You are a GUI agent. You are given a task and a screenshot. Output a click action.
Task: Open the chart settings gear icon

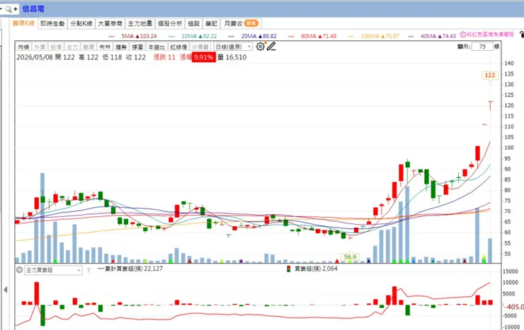[260, 47]
